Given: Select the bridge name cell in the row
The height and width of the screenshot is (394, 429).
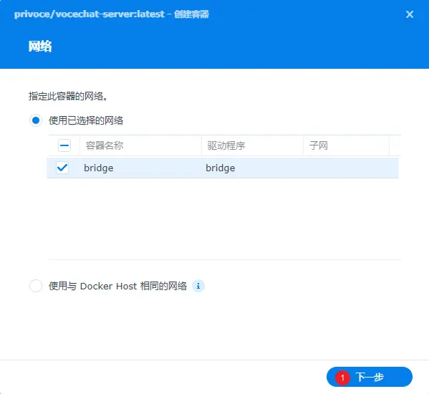Looking at the screenshot, I should 99,168.
